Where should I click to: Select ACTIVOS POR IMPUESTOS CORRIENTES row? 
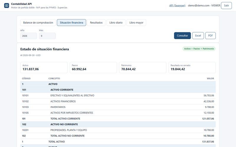(x=118, y=113)
